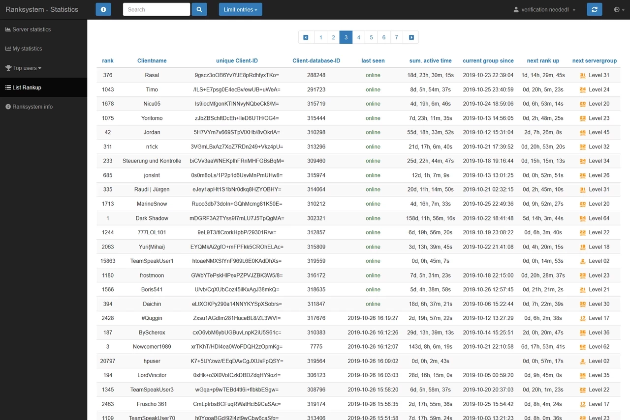630x420 pixels.
Task: Click the online link for Dark Shadow
Action: click(373, 218)
